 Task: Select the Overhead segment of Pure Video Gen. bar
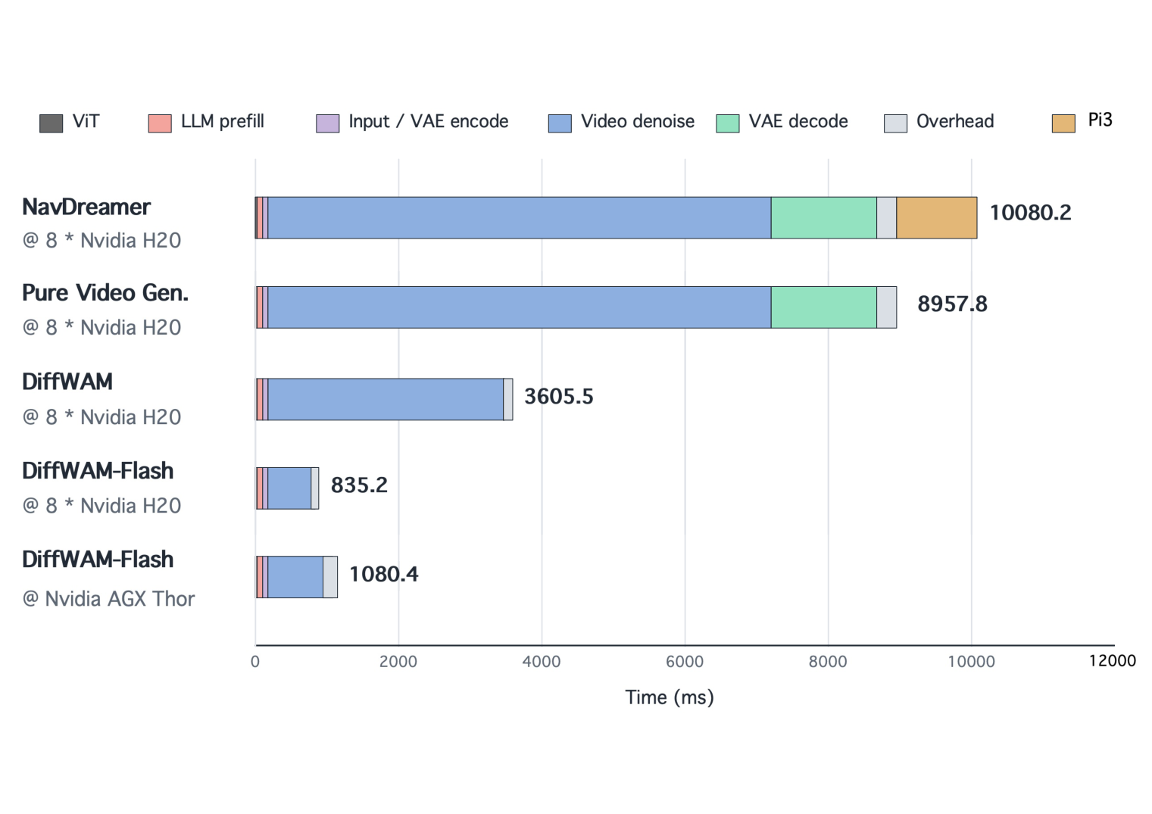click(887, 307)
